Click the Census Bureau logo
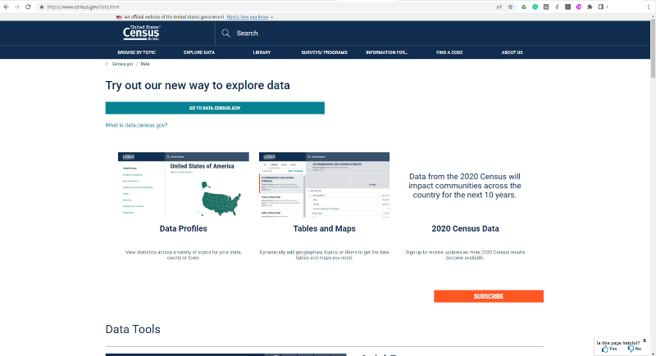 click(141, 33)
